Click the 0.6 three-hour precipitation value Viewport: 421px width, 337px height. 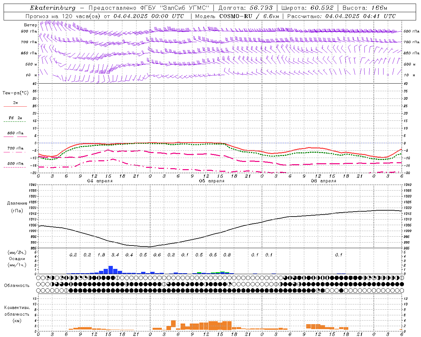pos(157,255)
